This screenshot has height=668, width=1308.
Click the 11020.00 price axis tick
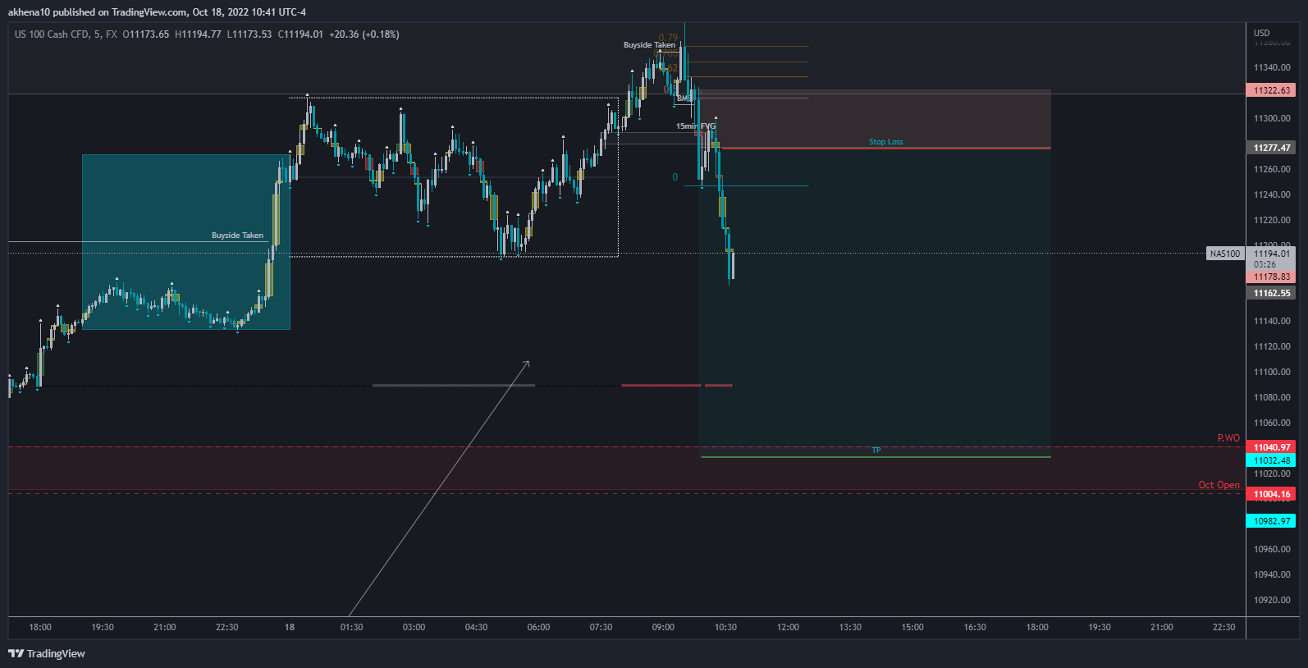(x=1272, y=474)
